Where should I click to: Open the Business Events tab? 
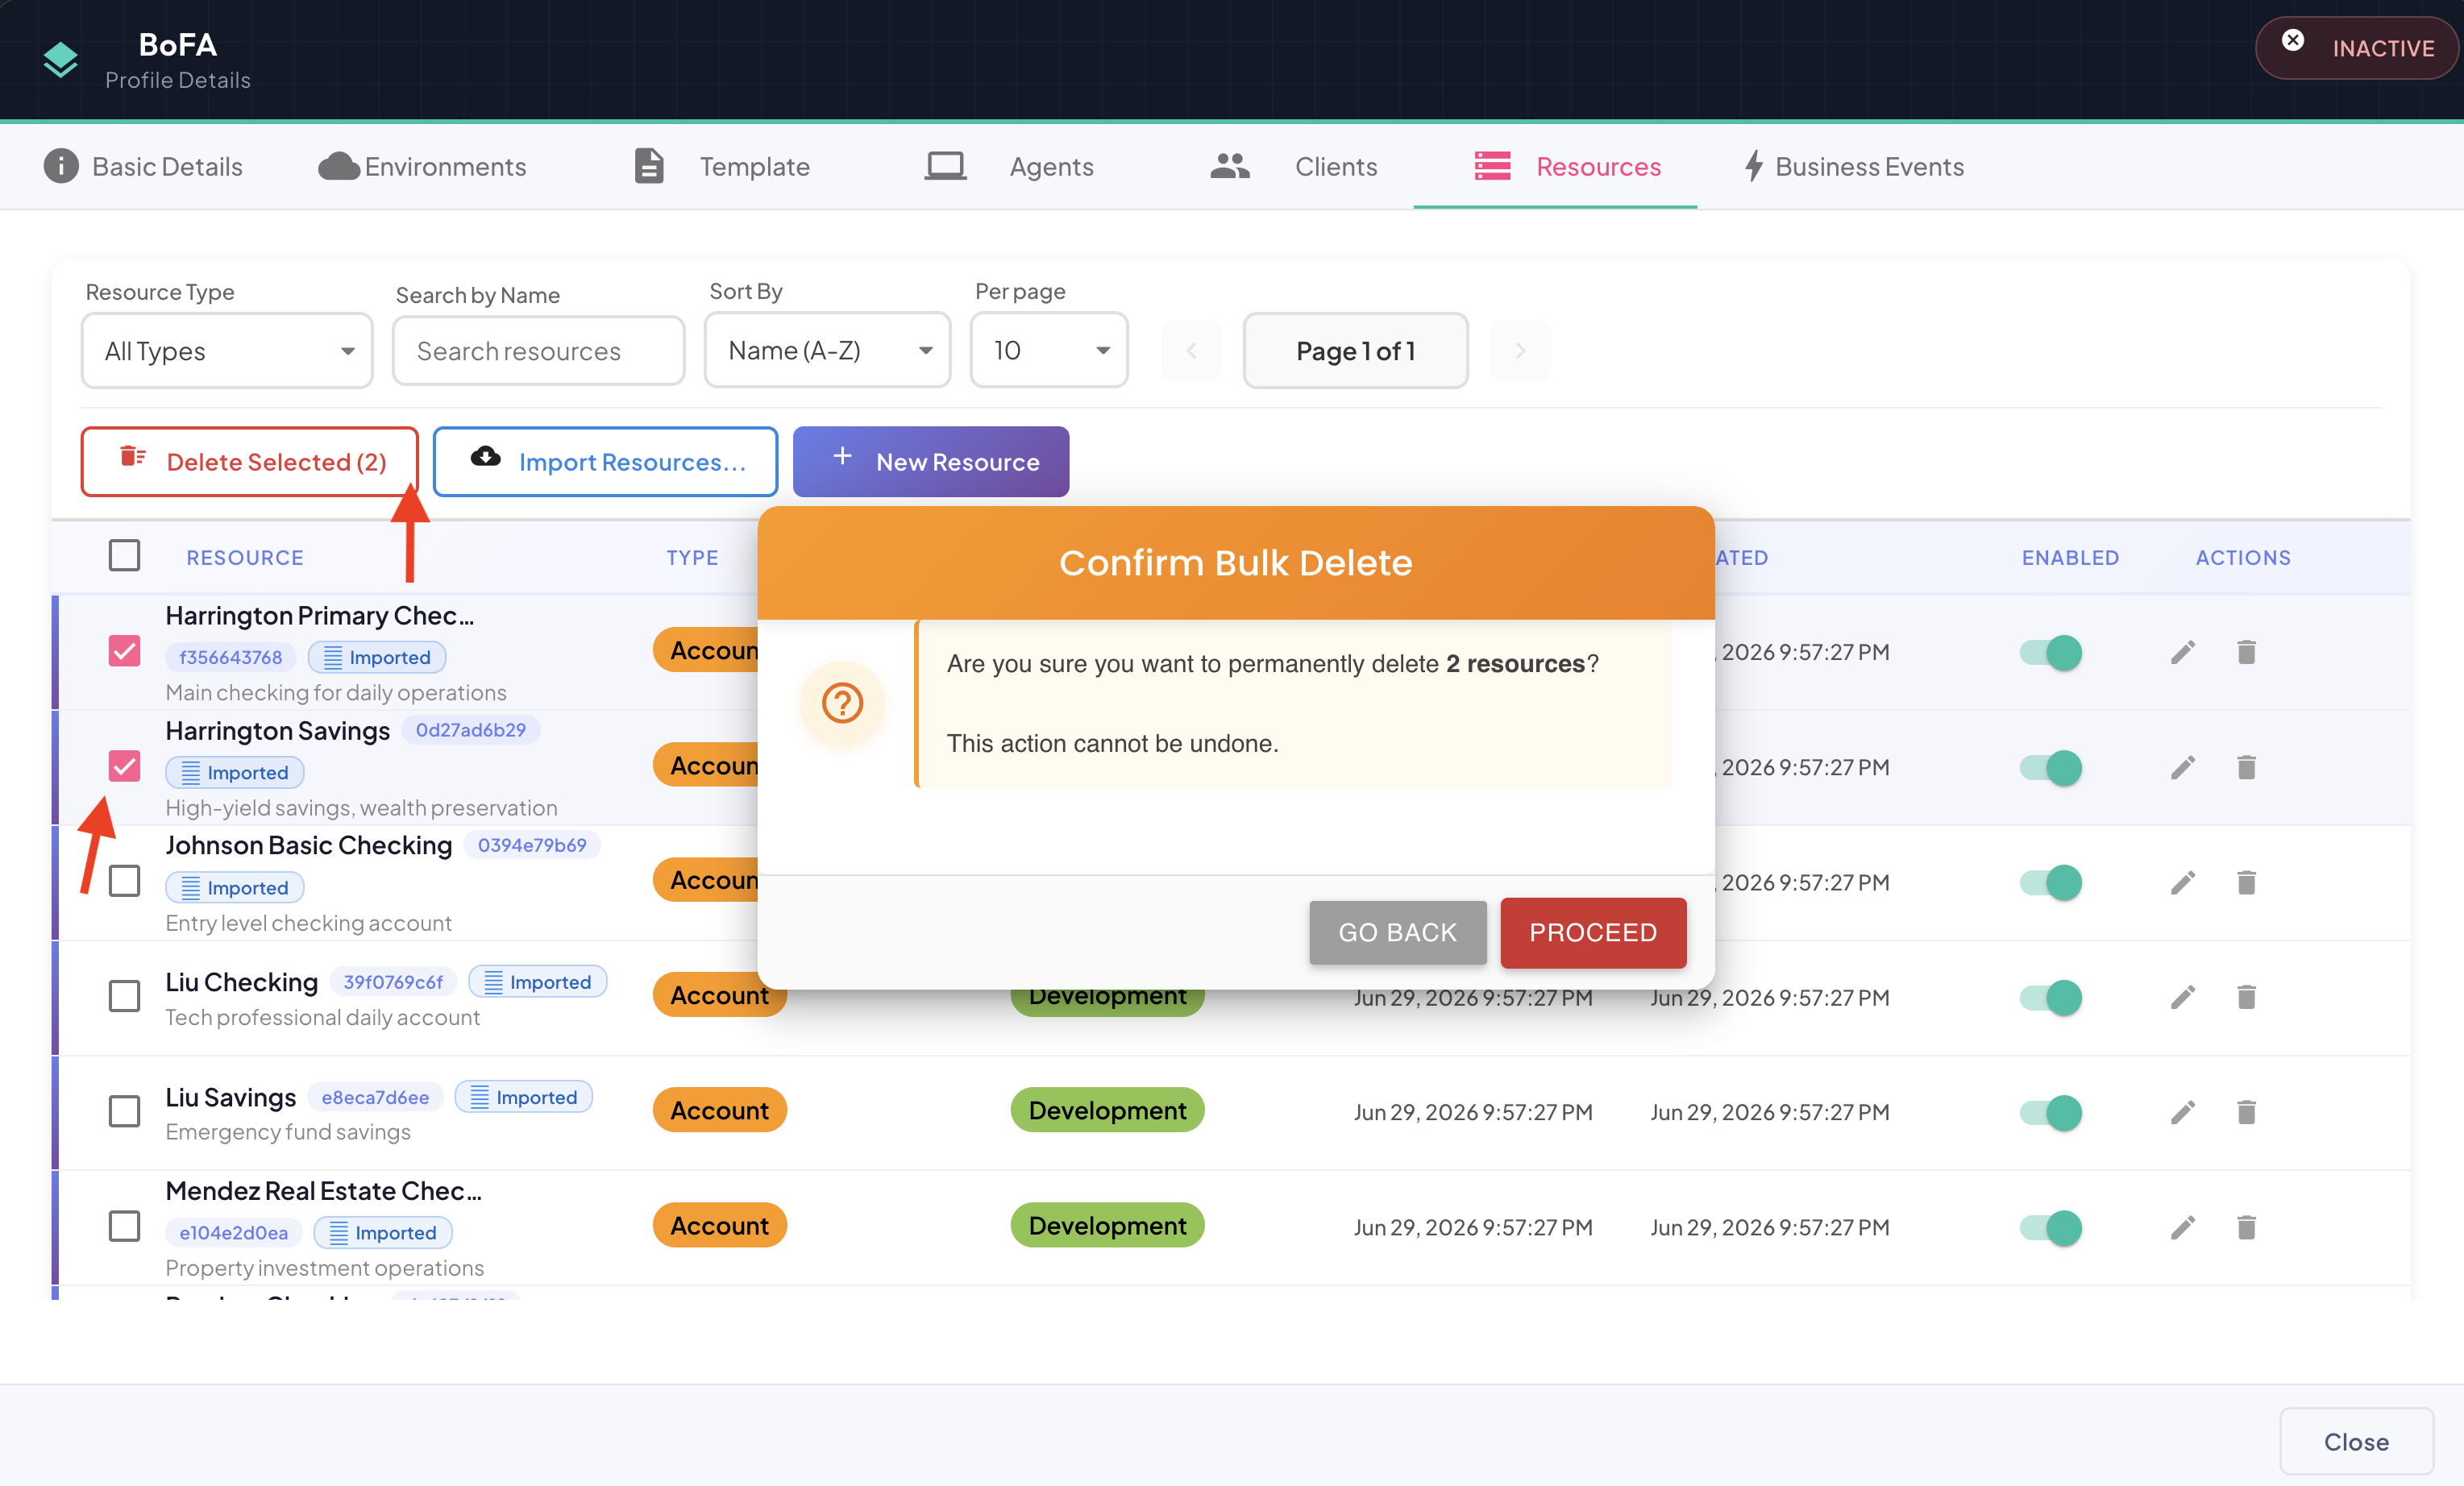[1854, 166]
